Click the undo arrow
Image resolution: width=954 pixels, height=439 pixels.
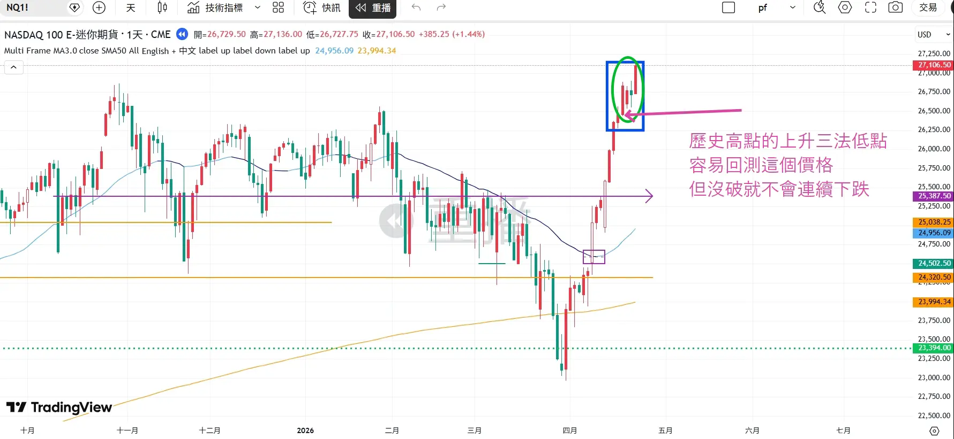416,7
